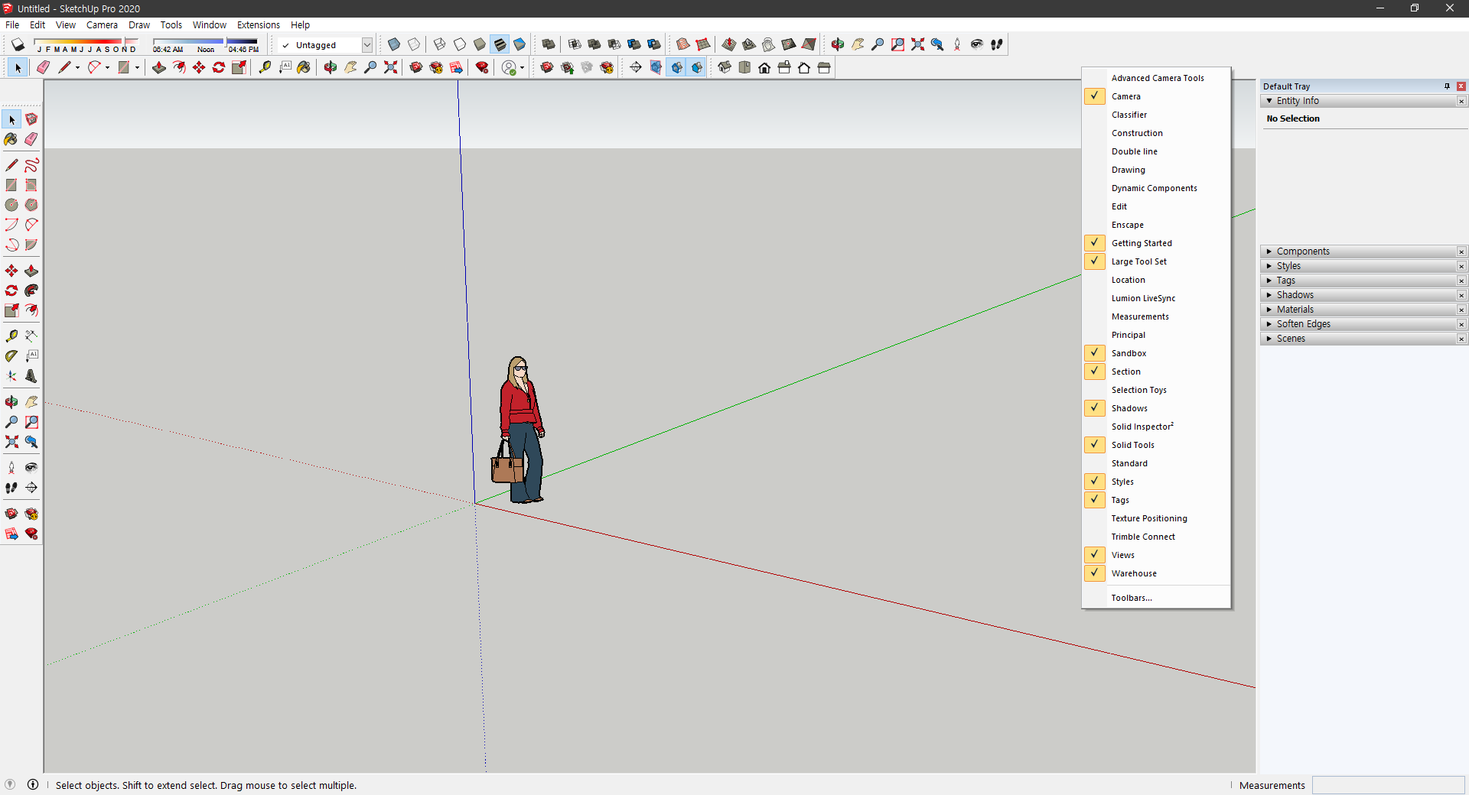Uncheck Warehouse toolbar entry
This screenshot has width=1469, height=795.
[x=1156, y=573]
